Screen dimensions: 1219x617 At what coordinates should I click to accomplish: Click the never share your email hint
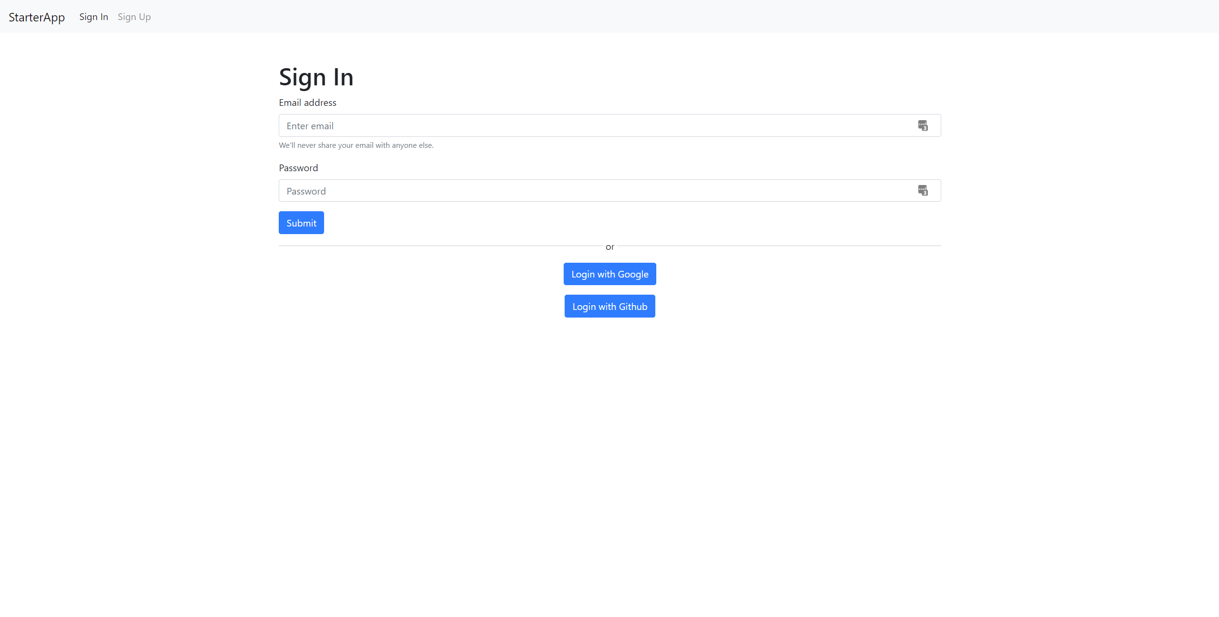pos(356,145)
